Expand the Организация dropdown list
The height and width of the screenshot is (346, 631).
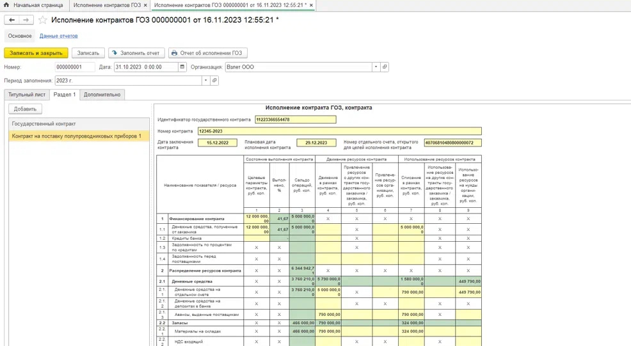(376, 67)
